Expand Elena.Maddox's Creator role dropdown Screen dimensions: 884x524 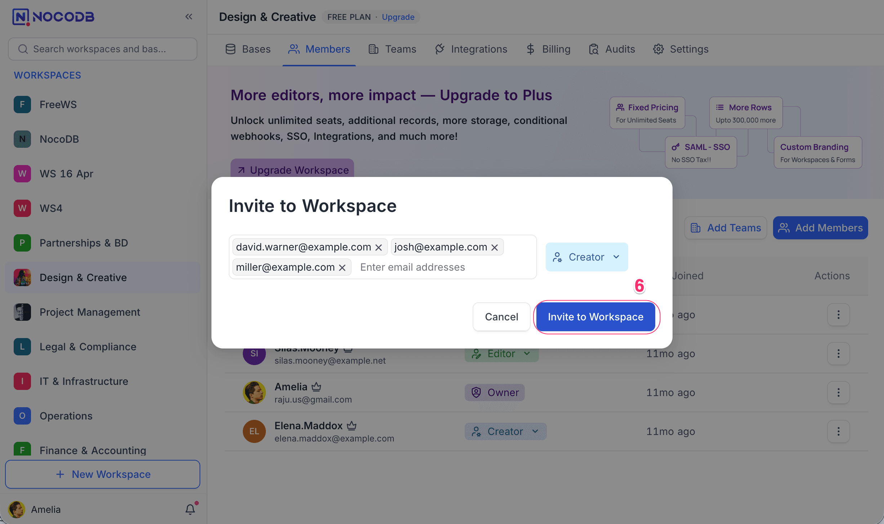coord(505,431)
